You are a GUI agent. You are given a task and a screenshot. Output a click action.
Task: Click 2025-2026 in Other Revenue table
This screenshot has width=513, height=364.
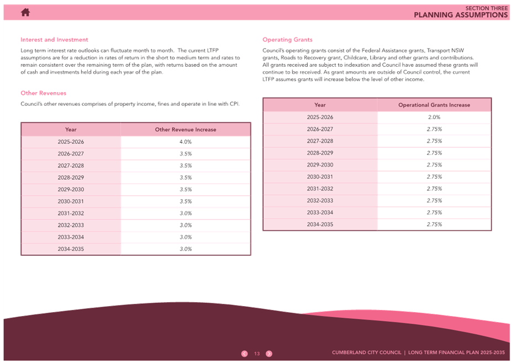[x=71, y=142]
